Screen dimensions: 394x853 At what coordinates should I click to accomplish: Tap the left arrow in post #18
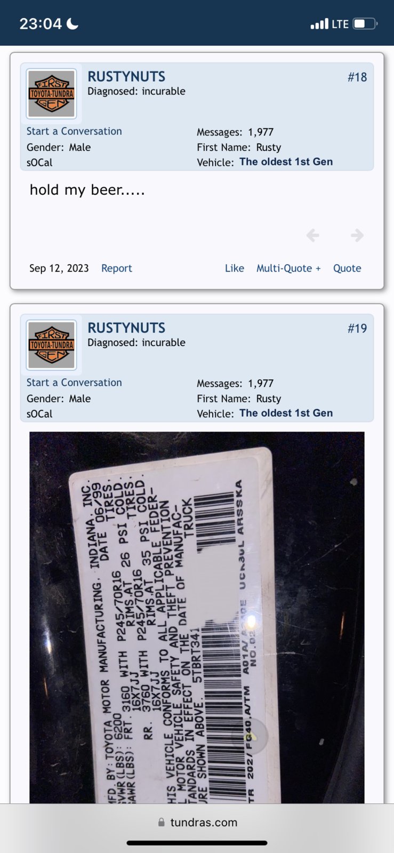[313, 235]
